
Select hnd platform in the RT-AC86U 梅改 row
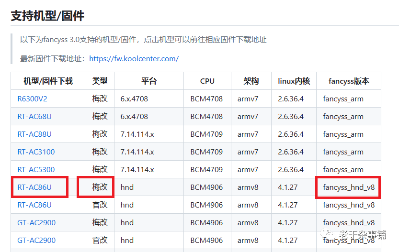[127, 187]
